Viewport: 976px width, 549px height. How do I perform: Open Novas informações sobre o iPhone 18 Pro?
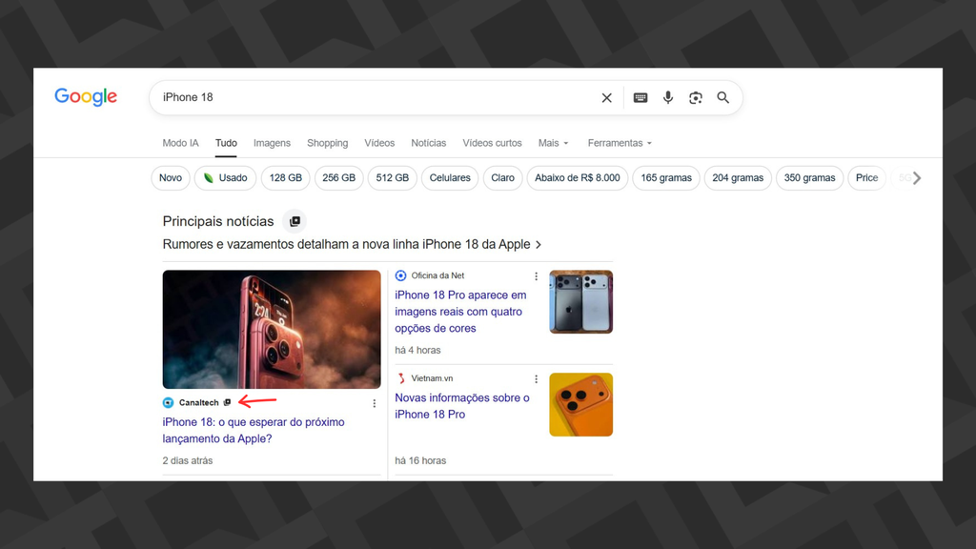coord(462,406)
